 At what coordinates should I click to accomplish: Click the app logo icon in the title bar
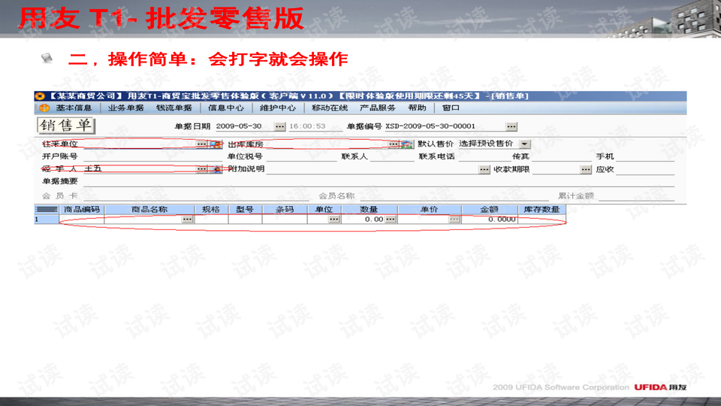pos(40,96)
